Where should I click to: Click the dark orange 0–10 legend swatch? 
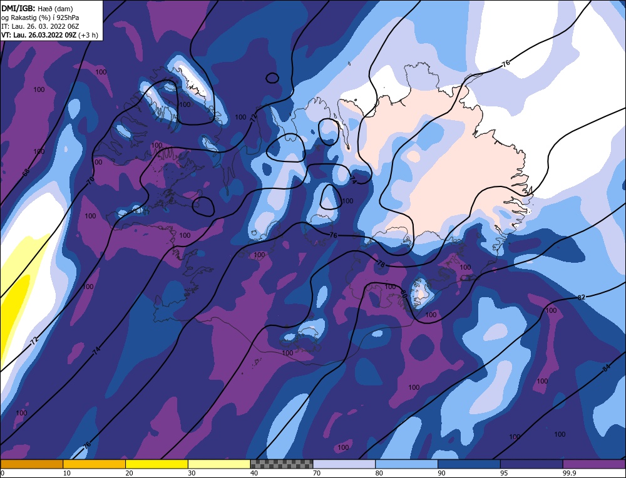31,464
